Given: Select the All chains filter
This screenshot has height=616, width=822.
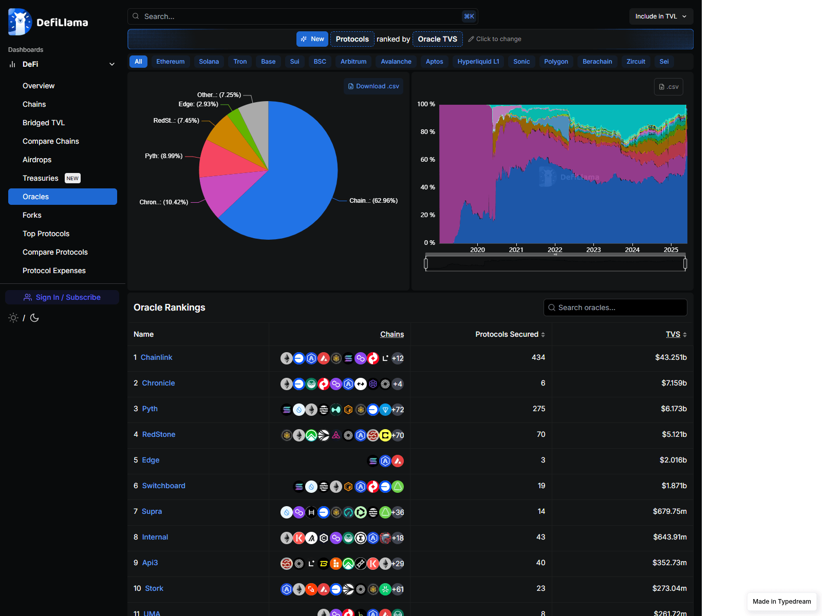Looking at the screenshot, I should pyautogui.click(x=138, y=62).
